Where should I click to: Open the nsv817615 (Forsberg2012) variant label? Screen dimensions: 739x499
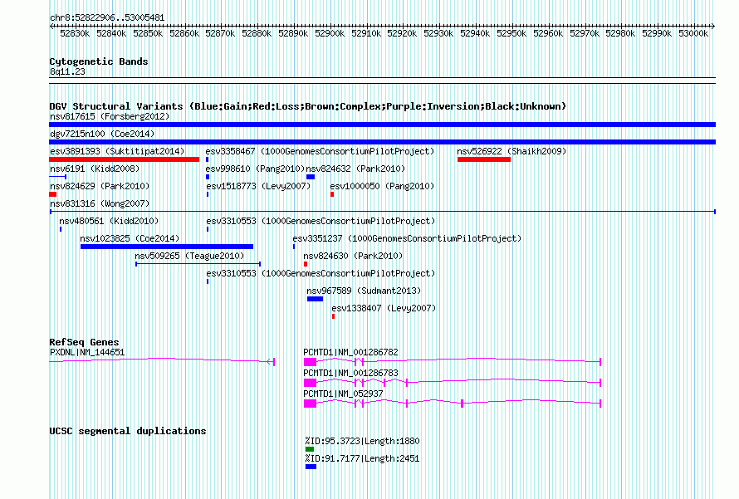(x=110, y=116)
